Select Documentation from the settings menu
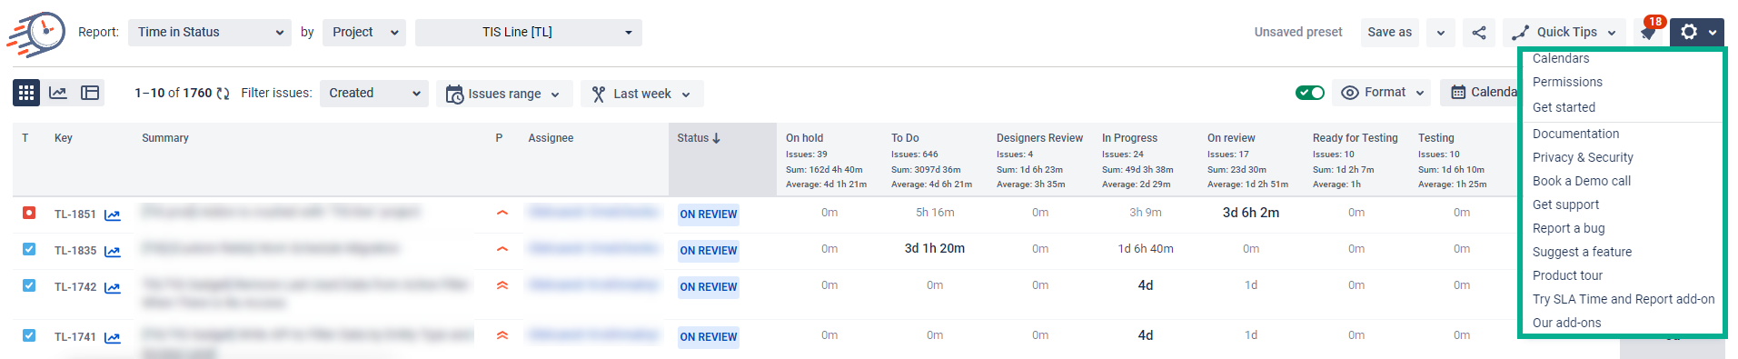 [x=1575, y=134]
